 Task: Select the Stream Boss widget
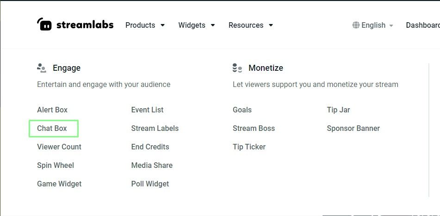click(x=254, y=129)
